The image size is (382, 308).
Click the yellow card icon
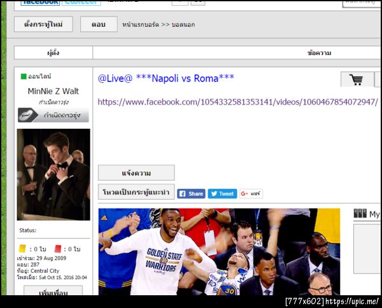click(x=22, y=249)
